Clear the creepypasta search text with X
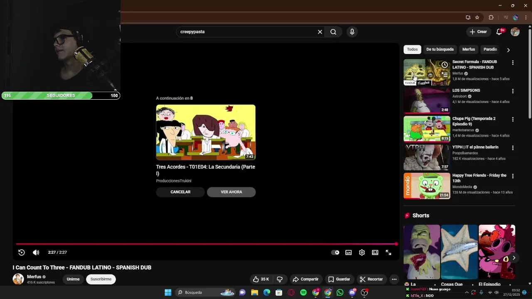This screenshot has width=532, height=299. 320,32
